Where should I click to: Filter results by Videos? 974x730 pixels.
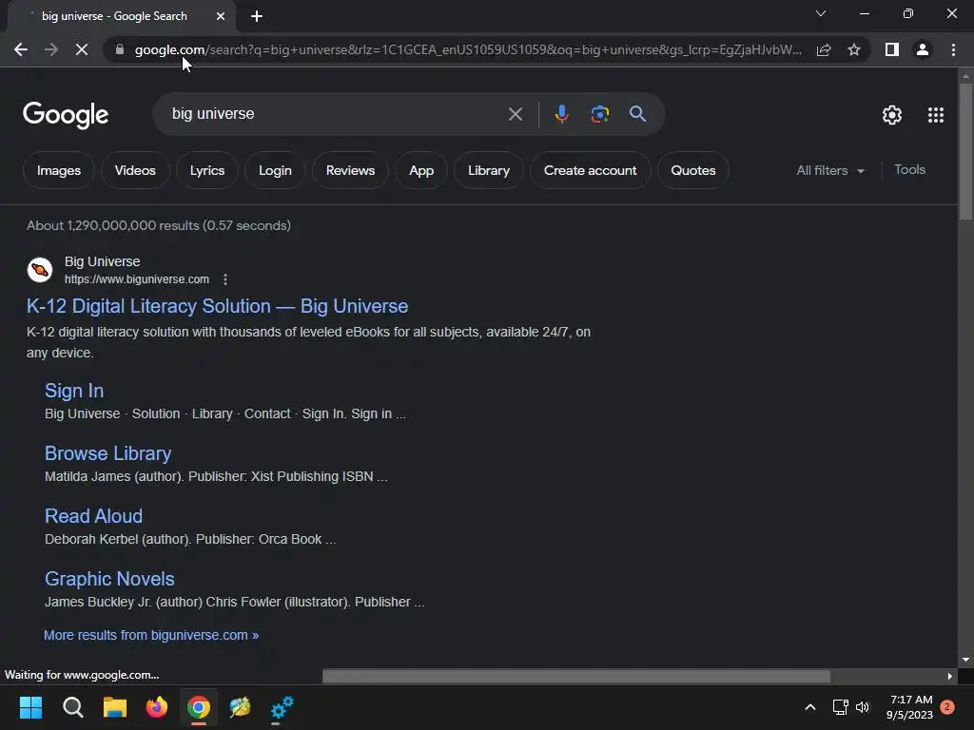pos(135,170)
